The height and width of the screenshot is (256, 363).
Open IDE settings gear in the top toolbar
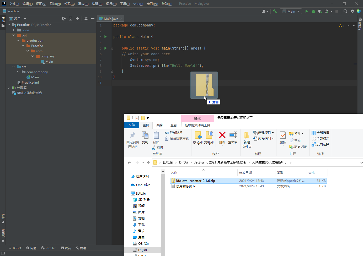point(352,11)
